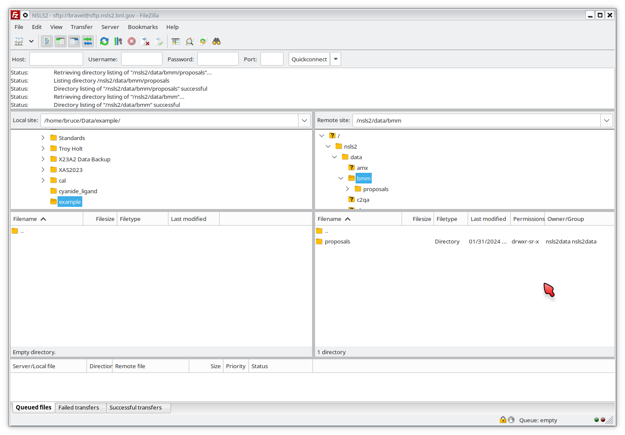
Task: Expand the cal folder
Action: point(43,180)
